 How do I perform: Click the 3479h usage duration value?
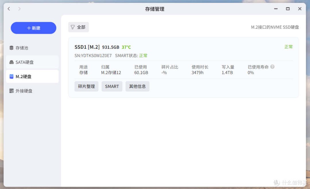[197, 73]
